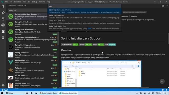Viewport: 169px width, 95px height.
Task: Open the Go menu
Action: coord(29,2)
